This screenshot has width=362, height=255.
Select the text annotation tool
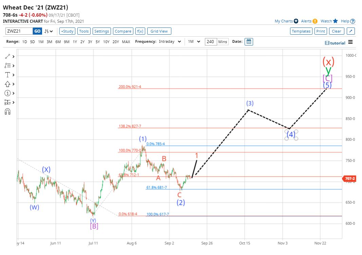click(7, 75)
